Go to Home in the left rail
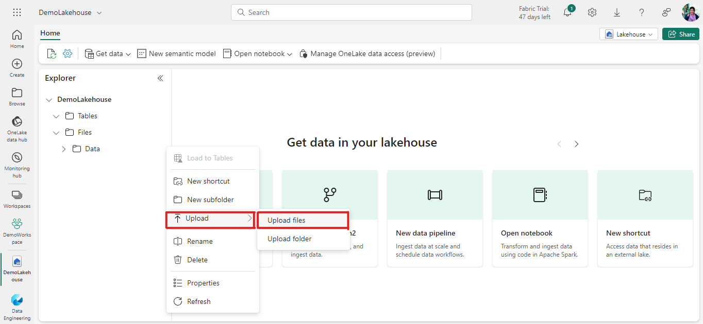 (x=17, y=39)
